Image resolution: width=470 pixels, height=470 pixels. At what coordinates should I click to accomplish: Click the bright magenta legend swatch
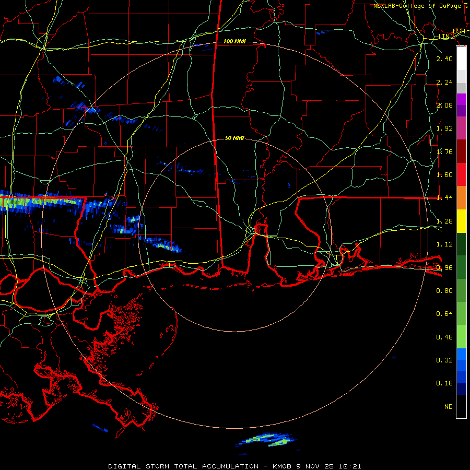click(x=461, y=99)
